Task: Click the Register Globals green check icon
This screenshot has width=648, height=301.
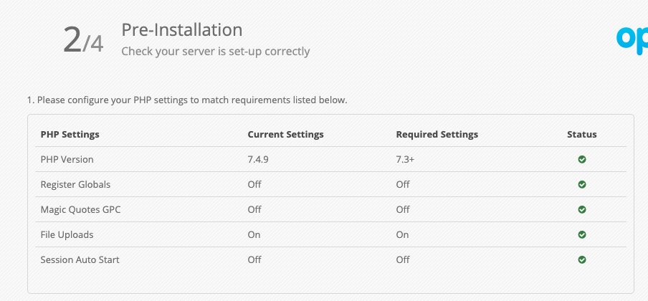Action: click(582, 185)
